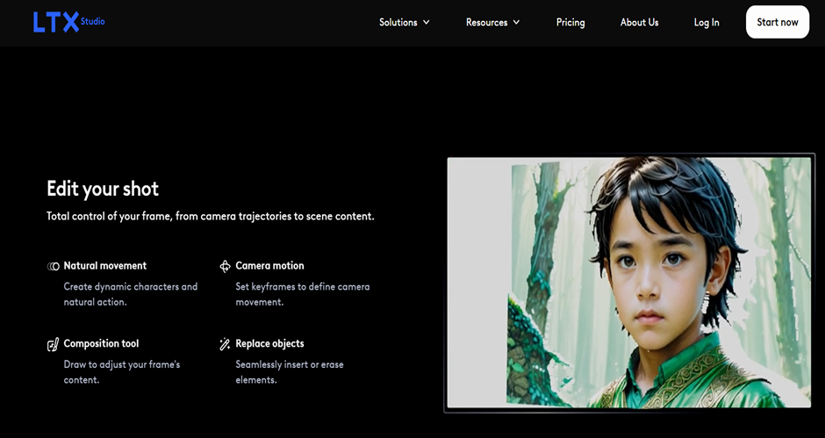Open the Solutions menu

[x=398, y=23]
